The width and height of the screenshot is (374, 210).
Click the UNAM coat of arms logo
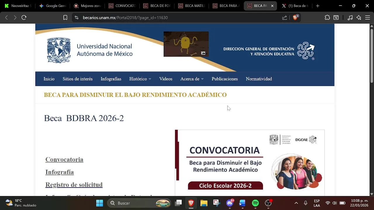59,50
